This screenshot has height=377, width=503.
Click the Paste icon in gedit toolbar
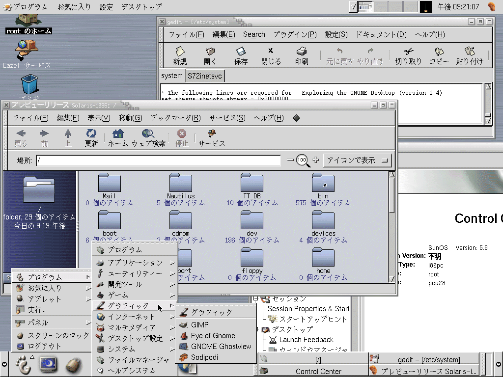pos(469,51)
